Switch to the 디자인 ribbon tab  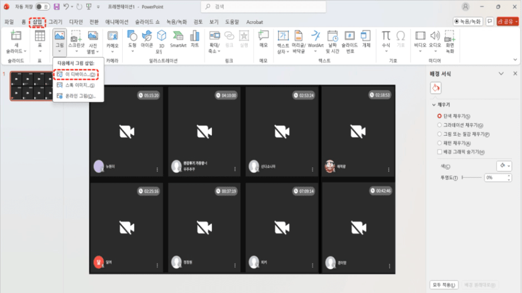76,22
